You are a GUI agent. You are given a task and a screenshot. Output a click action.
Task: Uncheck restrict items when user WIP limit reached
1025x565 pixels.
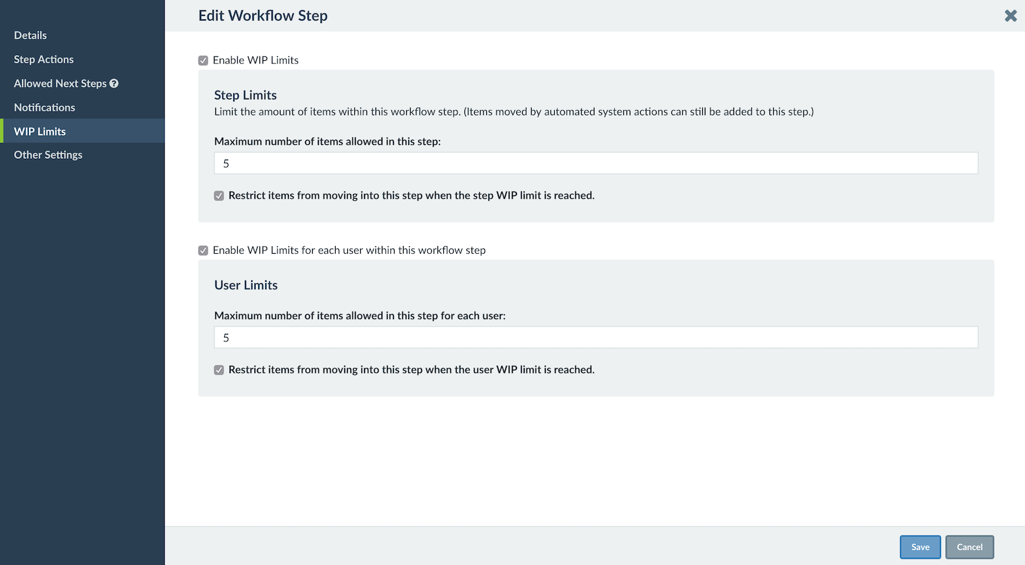tap(218, 370)
